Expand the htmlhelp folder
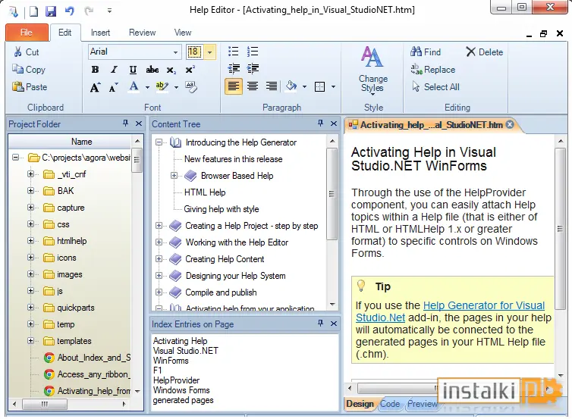This screenshot has height=419, width=572. click(x=30, y=241)
